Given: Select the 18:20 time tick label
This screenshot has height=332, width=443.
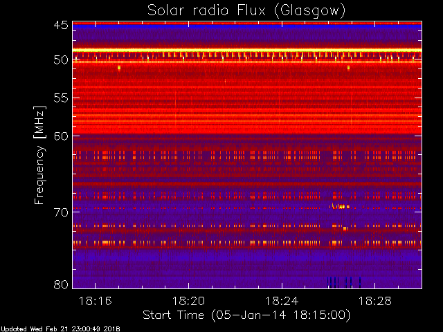Looking at the screenshot, I should click(x=188, y=302).
